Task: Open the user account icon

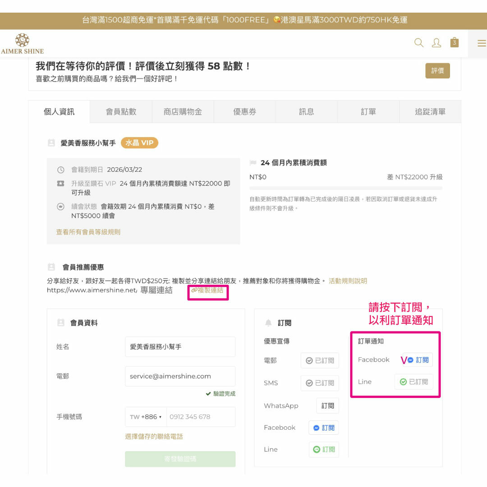Action: (436, 43)
